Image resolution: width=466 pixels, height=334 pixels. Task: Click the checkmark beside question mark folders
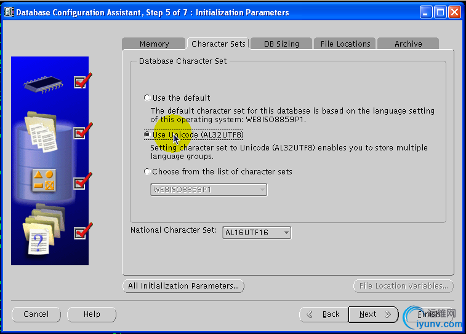82,231
